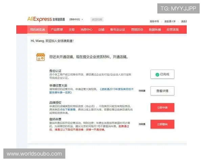Open the 消息中心 menu

86,30
